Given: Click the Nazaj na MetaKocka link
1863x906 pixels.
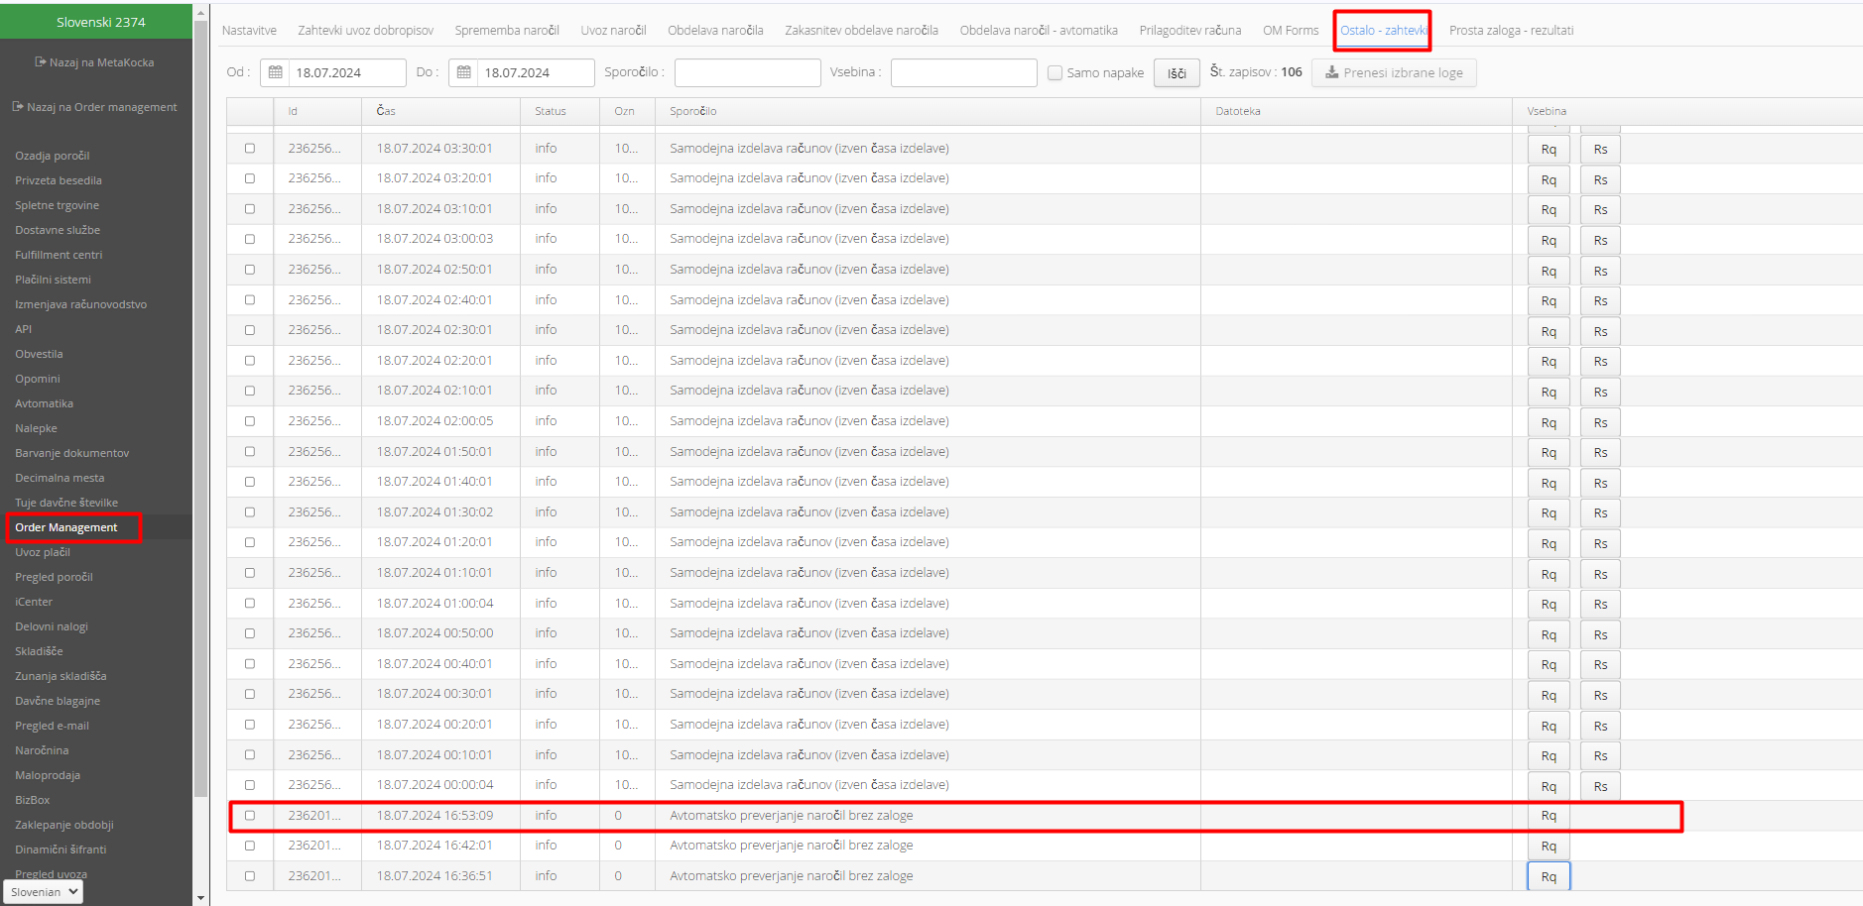Looking at the screenshot, I should (x=94, y=62).
